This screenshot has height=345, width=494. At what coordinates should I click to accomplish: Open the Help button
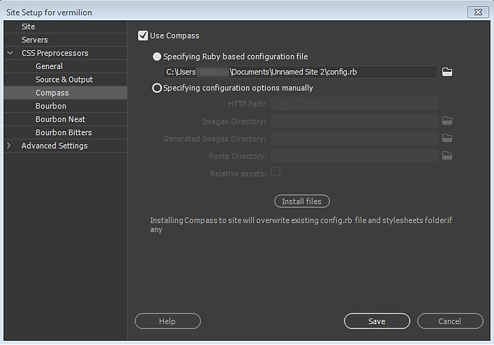[x=167, y=321]
